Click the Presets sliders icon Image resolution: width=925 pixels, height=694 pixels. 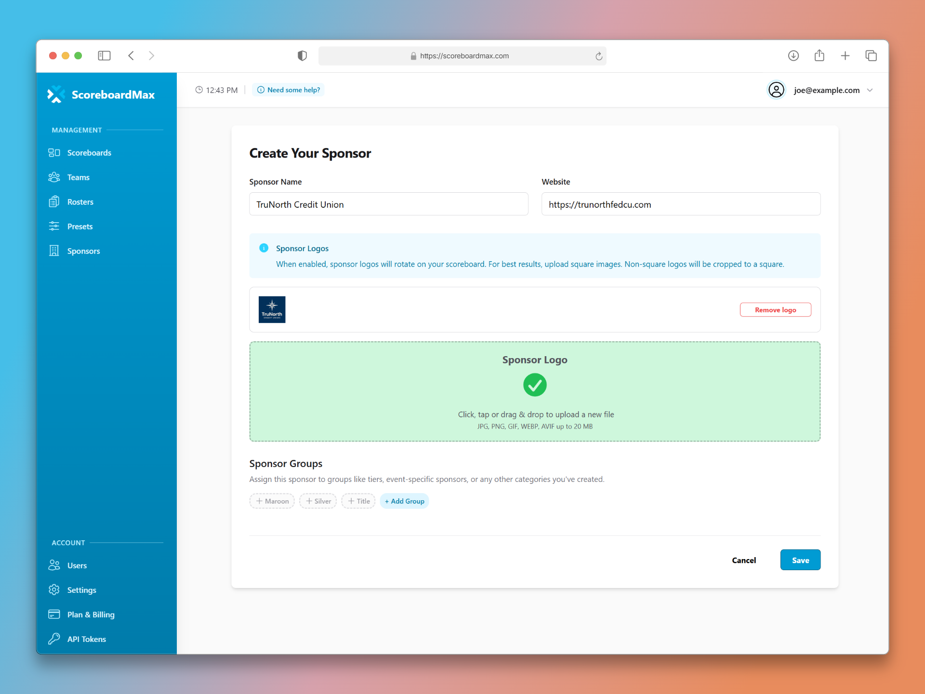[54, 227]
